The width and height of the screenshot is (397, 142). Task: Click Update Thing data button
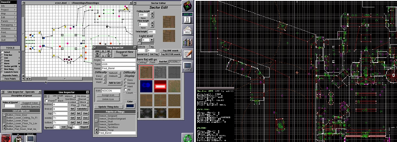tap(108, 107)
